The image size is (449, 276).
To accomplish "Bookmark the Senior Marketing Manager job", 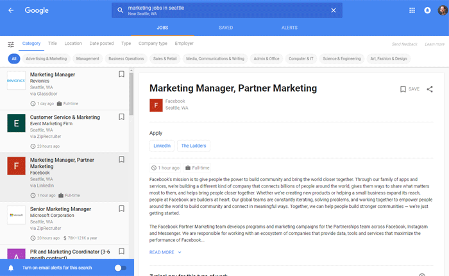I will [121, 209].
